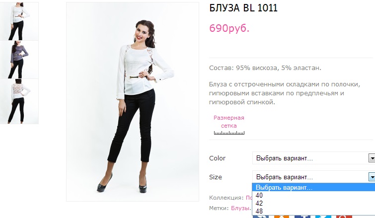Pick size 42 in the Size list
The width and height of the screenshot is (375, 218).
point(313,203)
